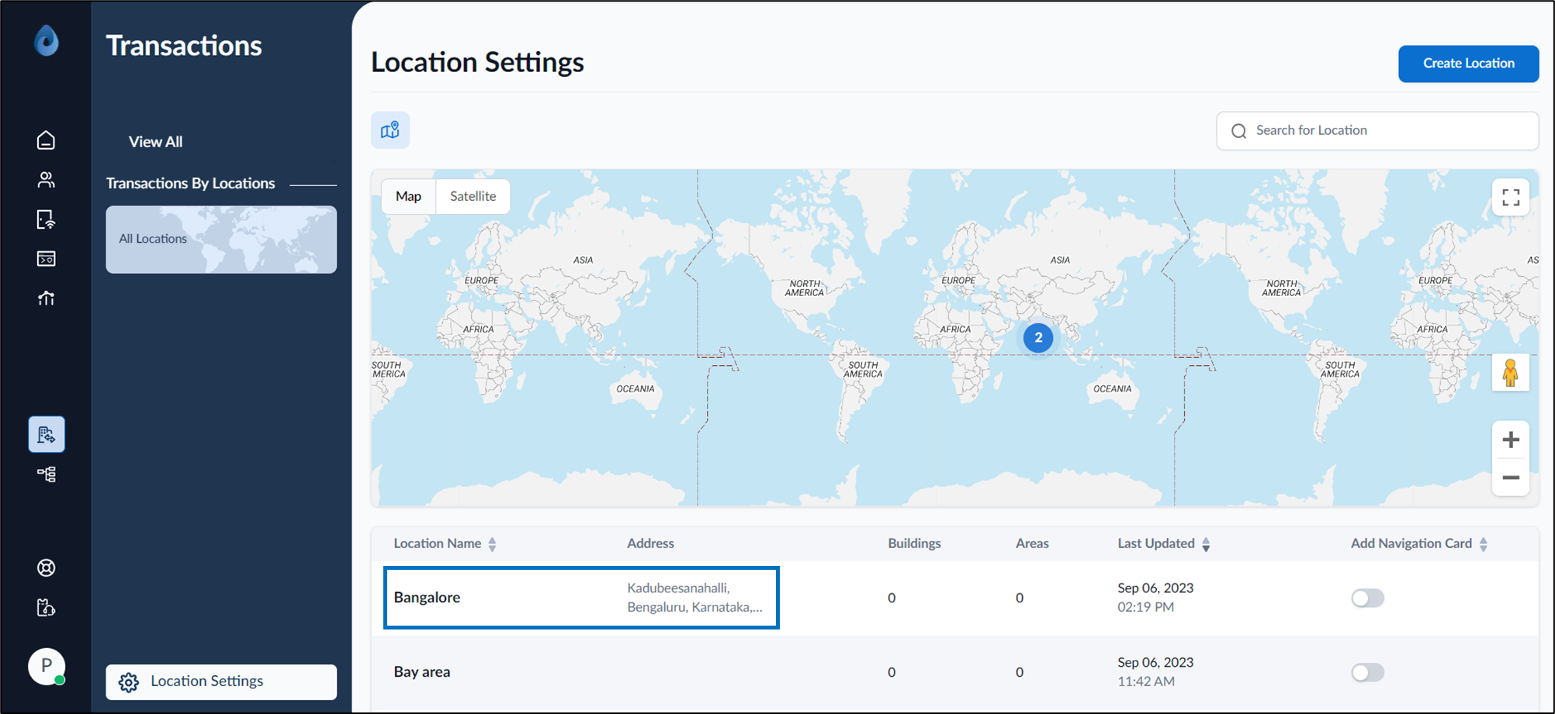Viewport: 1555px width, 714px height.
Task: Open the hierarchy tree sidebar icon
Action: click(46, 474)
